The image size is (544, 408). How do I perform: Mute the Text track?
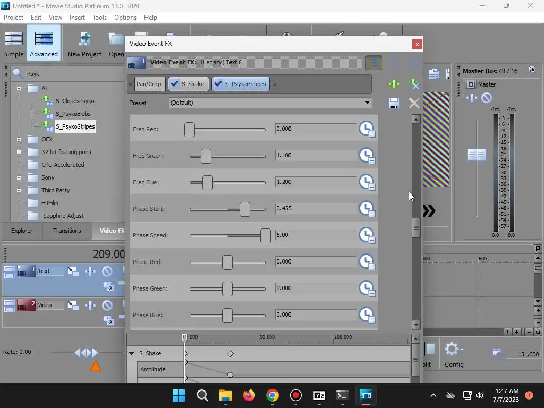(107, 271)
